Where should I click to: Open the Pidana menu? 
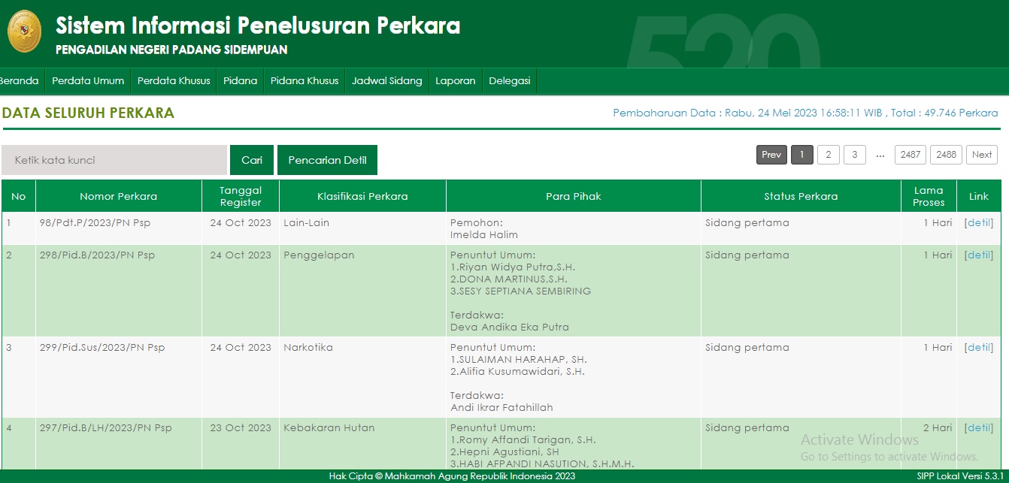click(240, 81)
